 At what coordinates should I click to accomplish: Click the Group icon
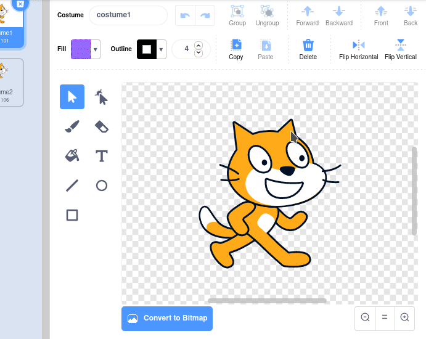237,16
